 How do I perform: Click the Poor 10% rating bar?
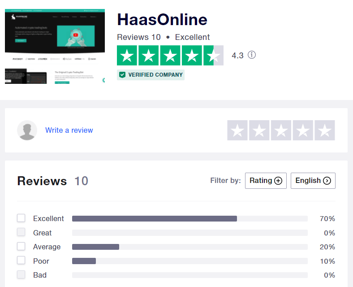click(190, 261)
